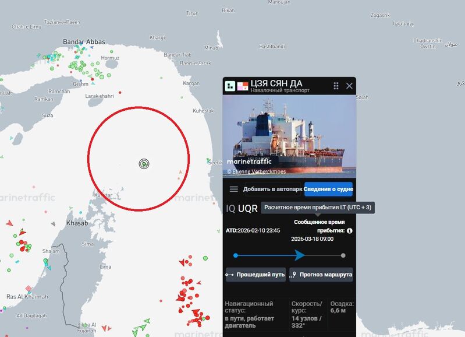This screenshot has height=337, width=465.
Task: Show Прогноз маршрута route forecast
Action: [321, 275]
